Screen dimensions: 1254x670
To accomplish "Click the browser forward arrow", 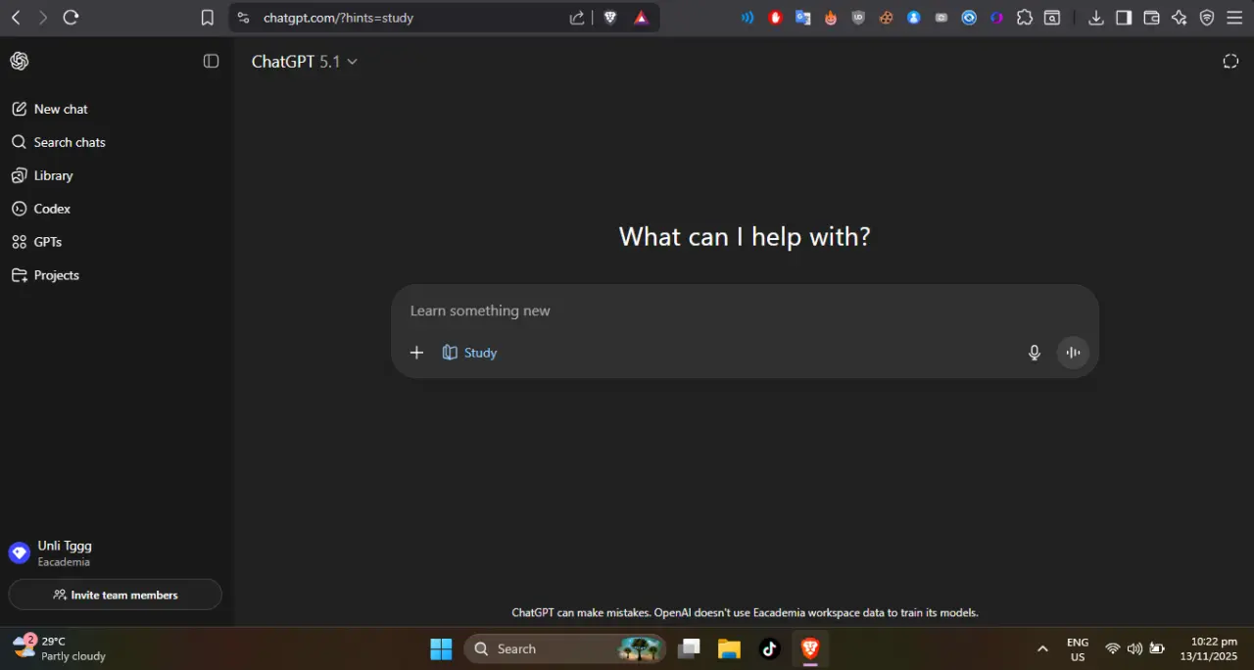I will (x=42, y=18).
